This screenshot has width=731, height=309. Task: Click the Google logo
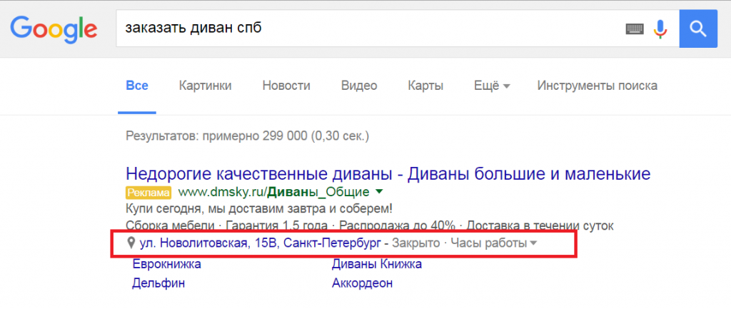(54, 30)
